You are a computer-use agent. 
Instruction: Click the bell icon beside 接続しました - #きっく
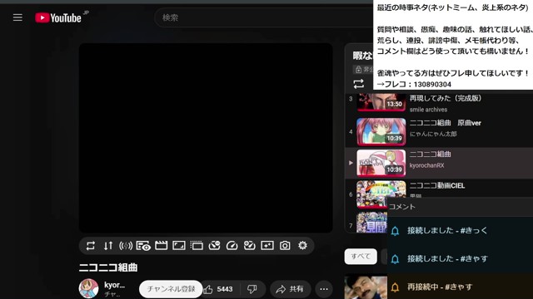395,231
